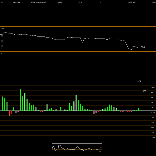This screenshot has width=156, height=156.
Task: Click the value 11 in mini chart
Action: pyautogui.click(x=100, y=148)
